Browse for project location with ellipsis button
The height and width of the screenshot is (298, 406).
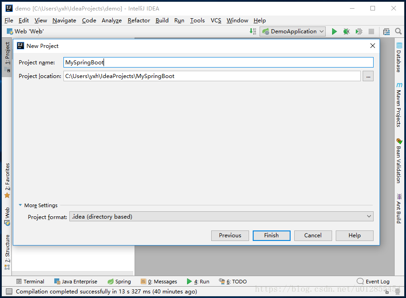tap(368, 76)
